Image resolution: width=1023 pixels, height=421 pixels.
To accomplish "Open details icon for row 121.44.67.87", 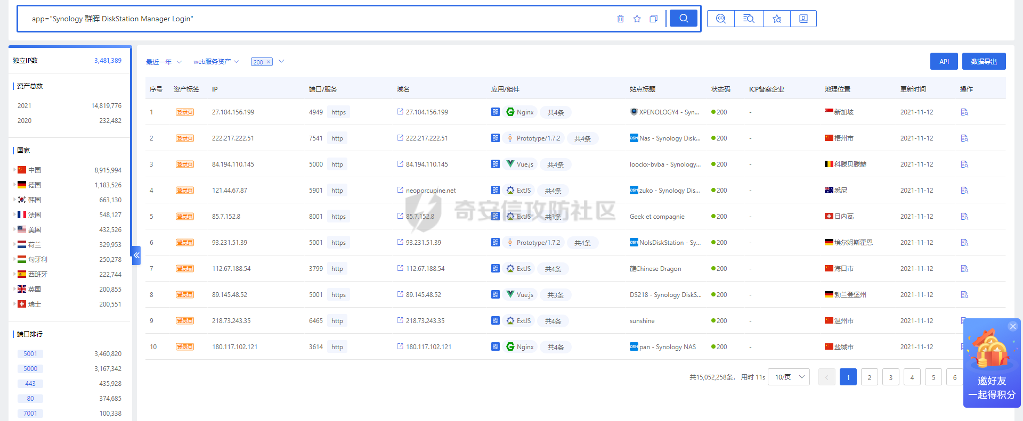I will pos(964,191).
